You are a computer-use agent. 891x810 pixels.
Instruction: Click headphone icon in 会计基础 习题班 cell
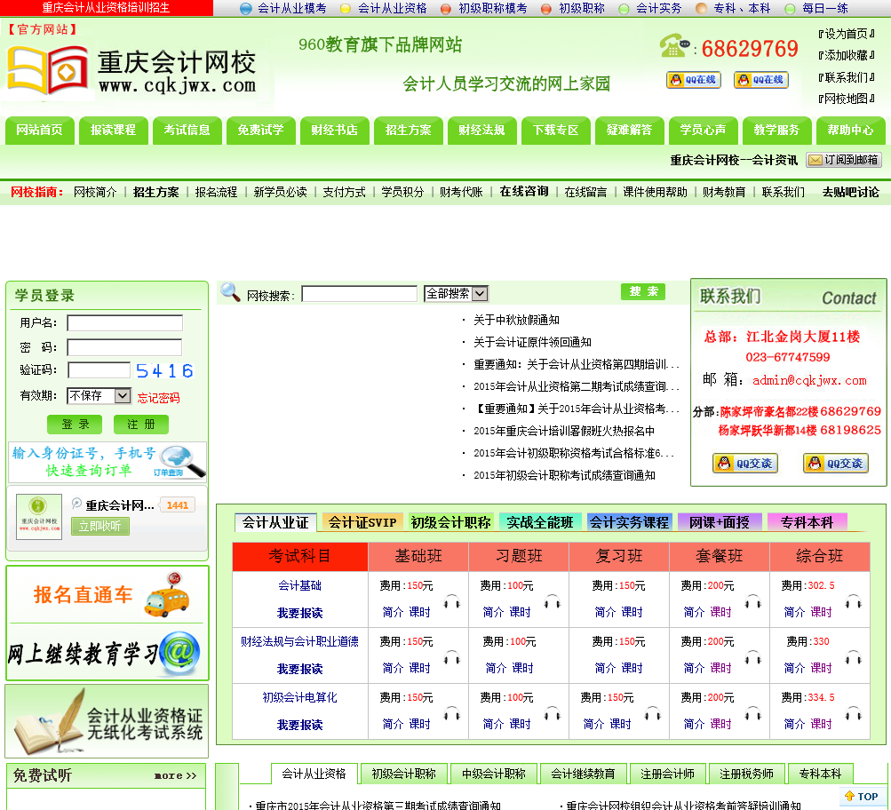point(553,601)
